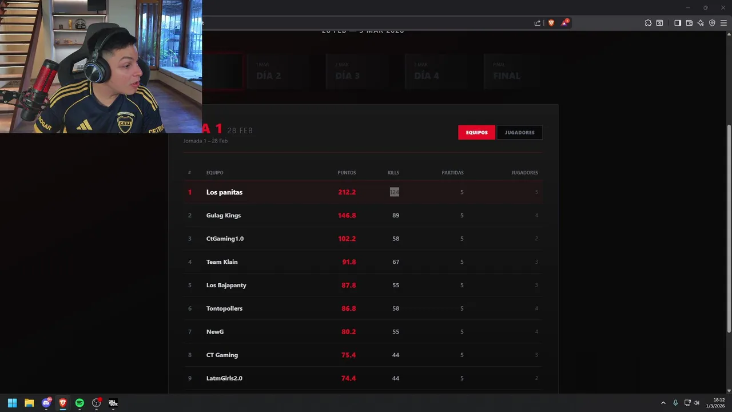732x412 pixels.
Task: Open the Brave VPN shield icon
Action: [712, 23]
